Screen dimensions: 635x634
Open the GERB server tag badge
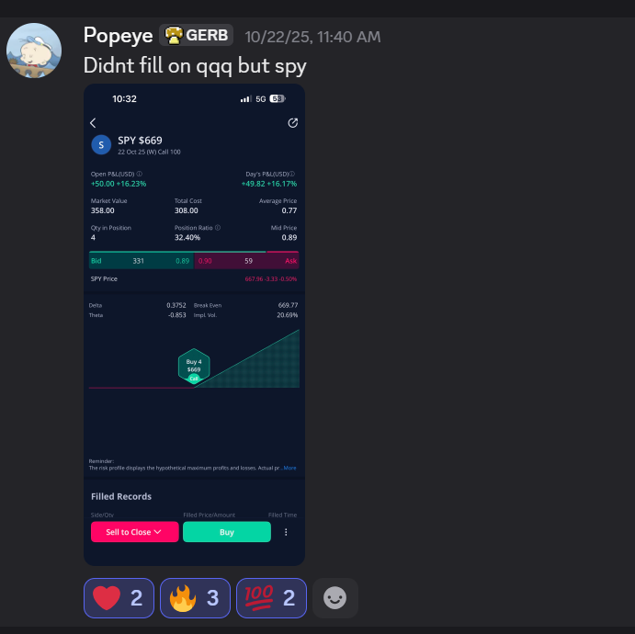(196, 35)
